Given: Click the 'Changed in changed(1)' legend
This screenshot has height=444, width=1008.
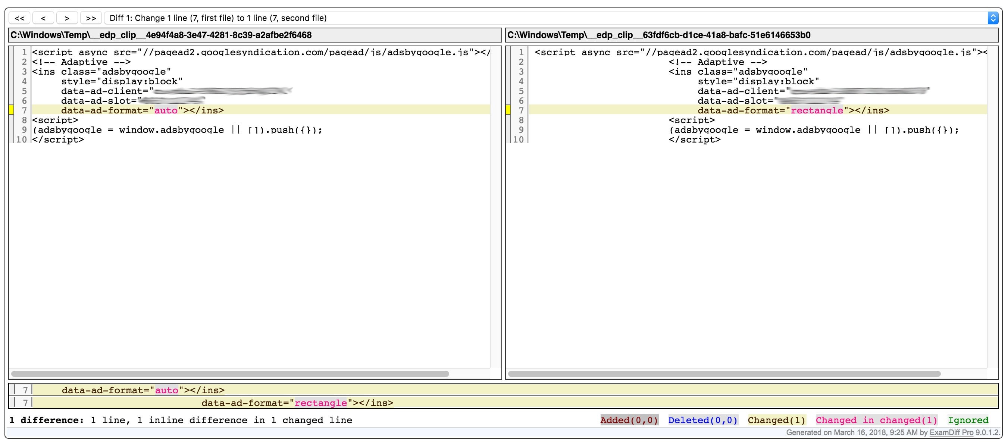Looking at the screenshot, I should tap(877, 420).
